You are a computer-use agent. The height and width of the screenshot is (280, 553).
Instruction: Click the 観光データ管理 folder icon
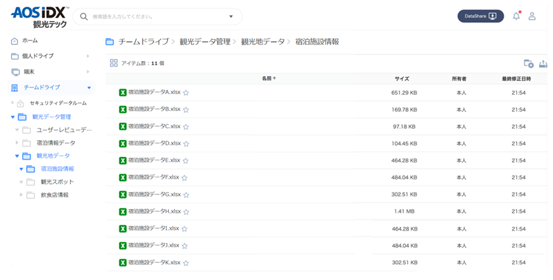22,117
